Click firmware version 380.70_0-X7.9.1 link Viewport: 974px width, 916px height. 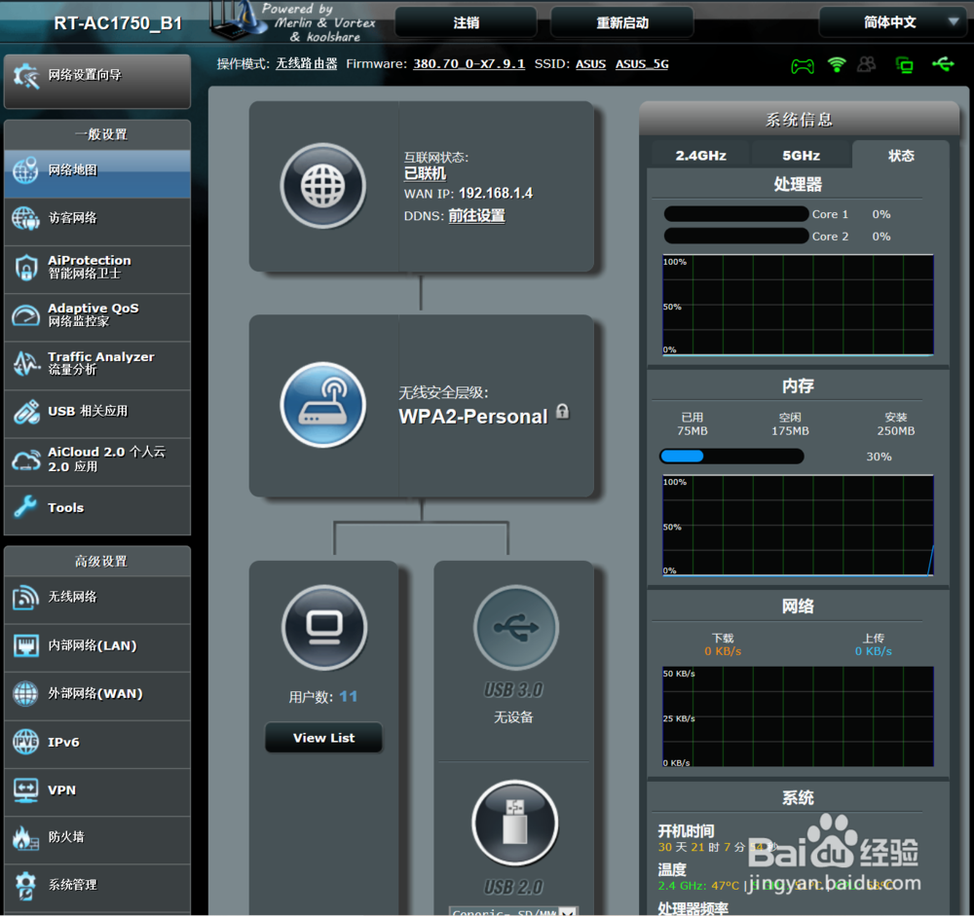coord(469,64)
